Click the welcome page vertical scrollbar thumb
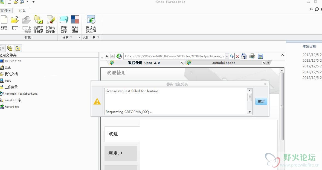322x170 pixels. [x=282, y=106]
